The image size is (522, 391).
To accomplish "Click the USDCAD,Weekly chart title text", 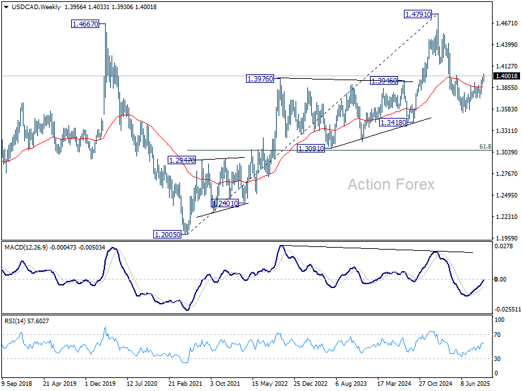I will pos(36,7).
